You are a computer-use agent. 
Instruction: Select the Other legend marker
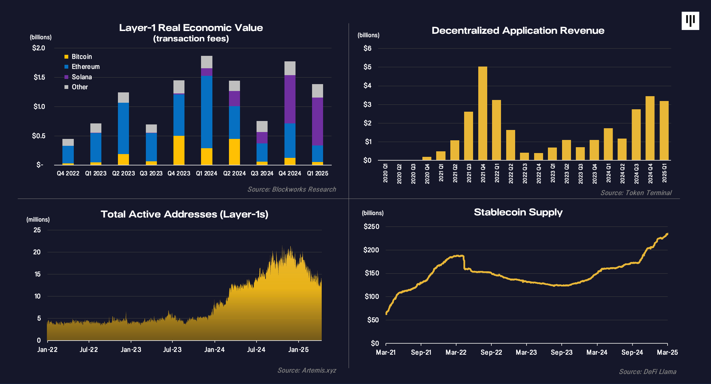tap(66, 87)
